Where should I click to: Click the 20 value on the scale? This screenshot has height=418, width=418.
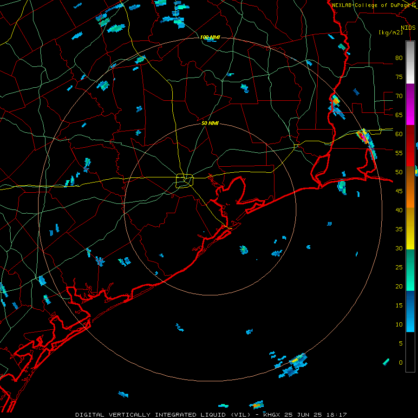(x=399, y=286)
